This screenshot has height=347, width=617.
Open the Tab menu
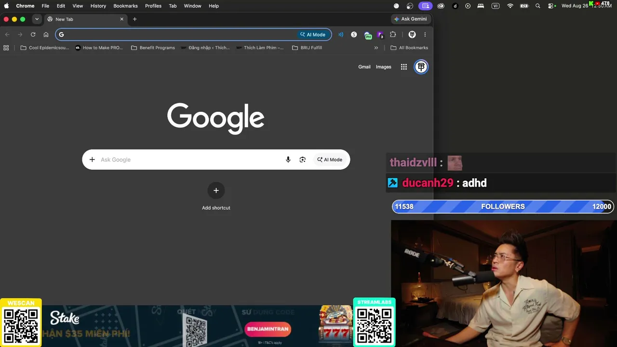coord(173,6)
